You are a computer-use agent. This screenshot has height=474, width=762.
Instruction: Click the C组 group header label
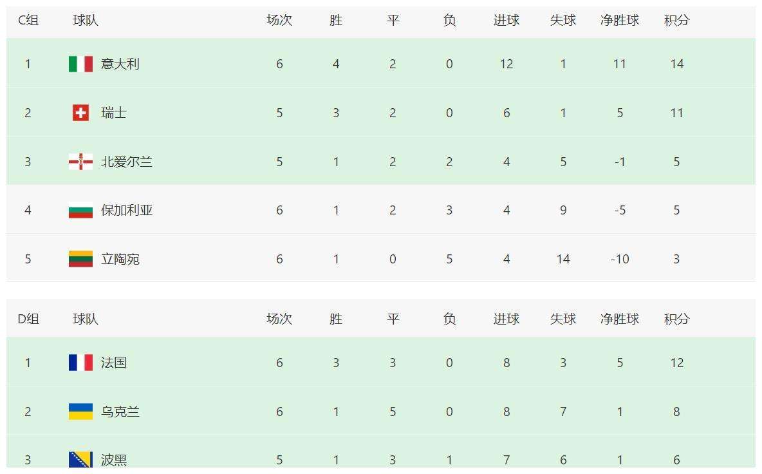point(28,20)
